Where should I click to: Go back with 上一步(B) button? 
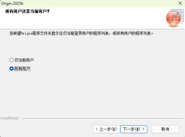click(x=106, y=129)
